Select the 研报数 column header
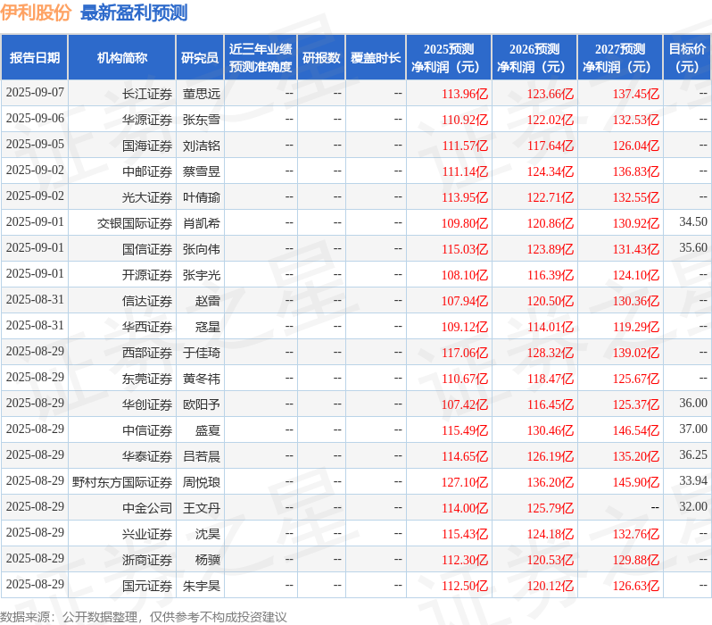 tap(321, 58)
